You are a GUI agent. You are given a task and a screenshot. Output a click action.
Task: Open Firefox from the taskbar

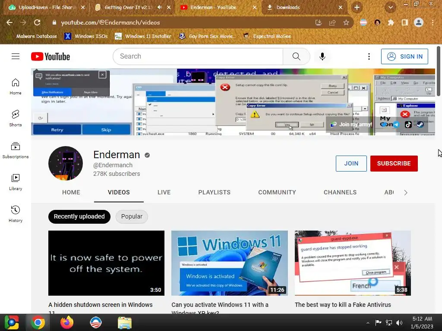[x=67, y=322]
